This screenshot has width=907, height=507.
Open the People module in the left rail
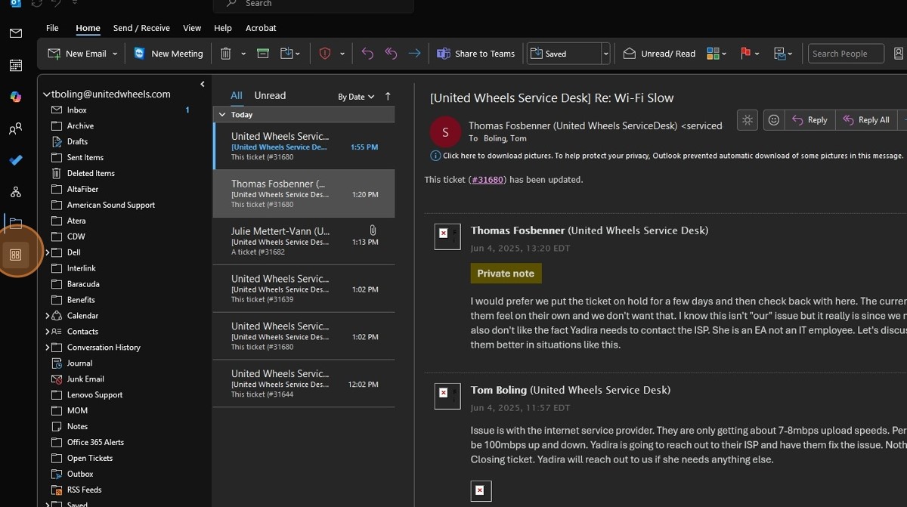tap(15, 129)
